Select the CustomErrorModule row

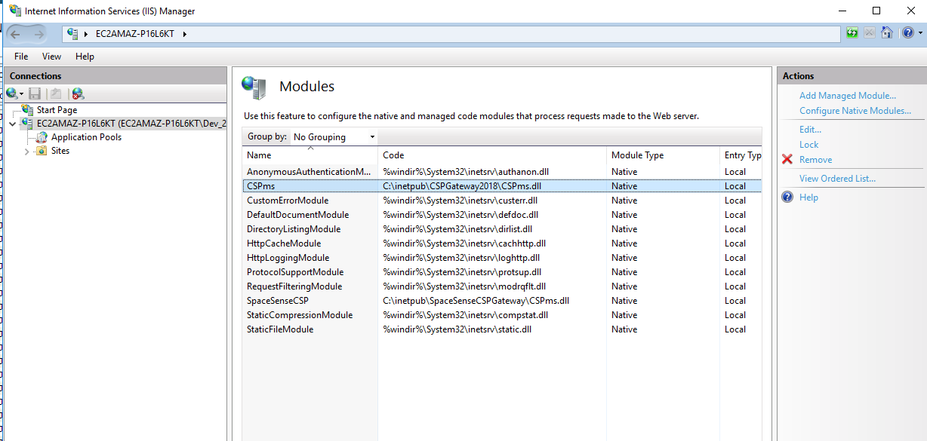coord(502,201)
